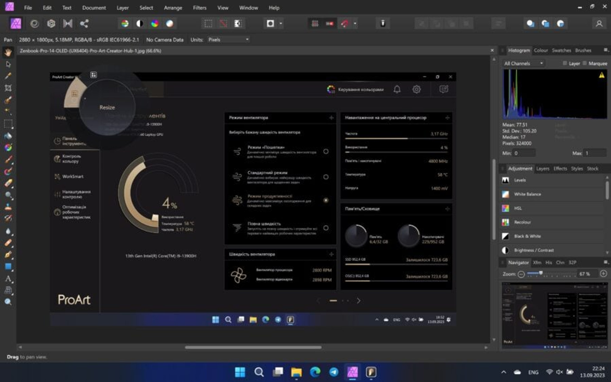Select the Colour Picker tool
This screenshot has width=611, height=382.
pos(8,76)
